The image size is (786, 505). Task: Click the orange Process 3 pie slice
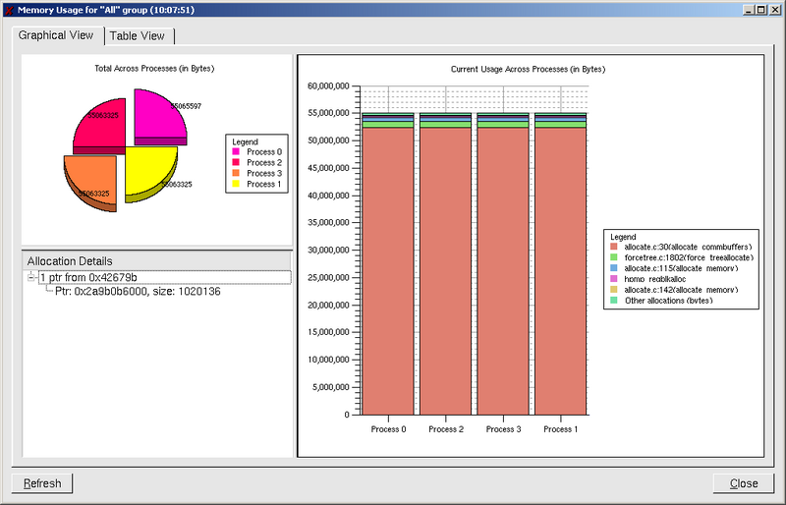[x=91, y=179]
